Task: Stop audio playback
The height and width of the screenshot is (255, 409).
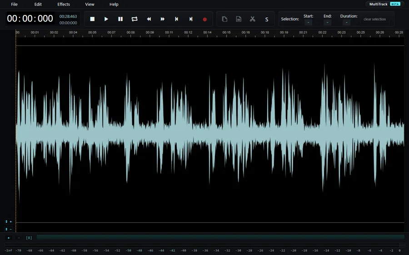Action: pyautogui.click(x=92, y=19)
